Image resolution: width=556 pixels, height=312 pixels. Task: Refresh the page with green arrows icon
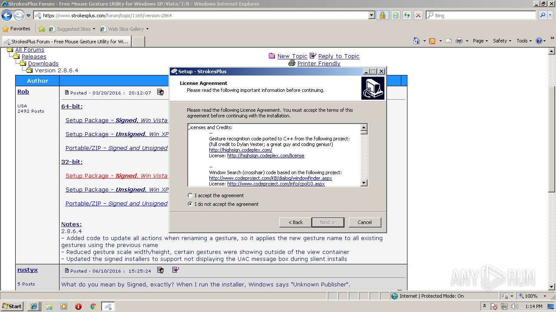pos(407,15)
